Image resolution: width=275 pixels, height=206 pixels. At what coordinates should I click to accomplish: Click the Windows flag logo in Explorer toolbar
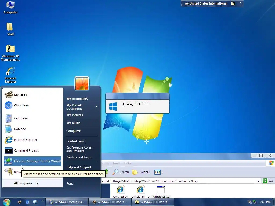point(271,163)
